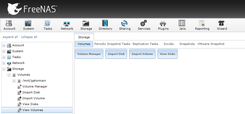Expand the /mnt/gatormain volume node

click(14, 81)
